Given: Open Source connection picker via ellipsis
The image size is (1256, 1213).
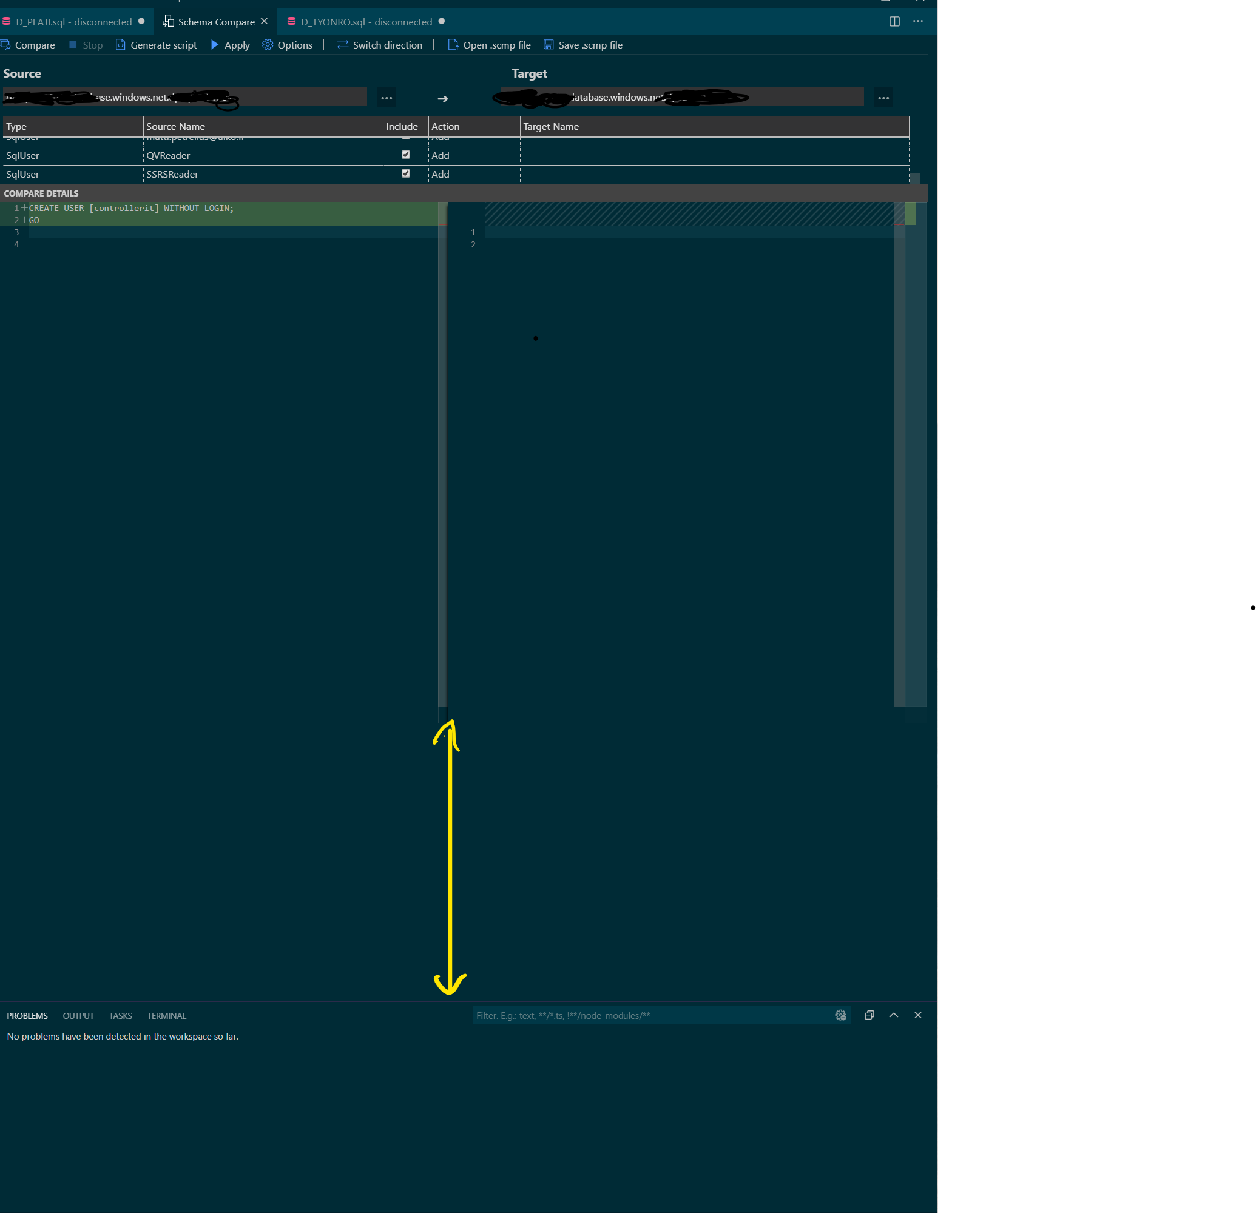Looking at the screenshot, I should point(387,98).
